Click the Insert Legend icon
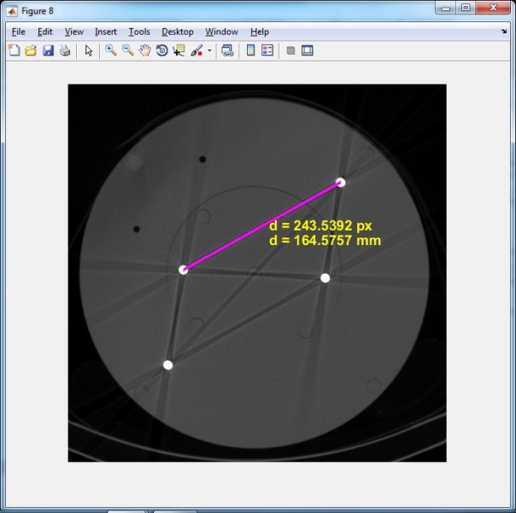The width and height of the screenshot is (516, 513). coord(267,51)
